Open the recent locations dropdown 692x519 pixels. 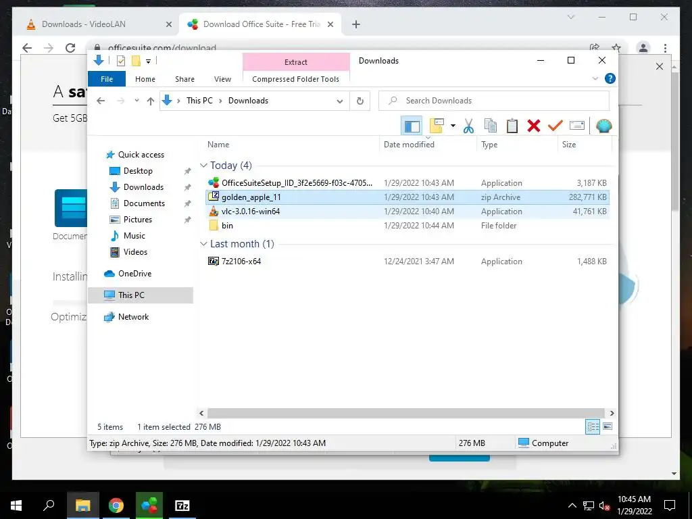[137, 101]
